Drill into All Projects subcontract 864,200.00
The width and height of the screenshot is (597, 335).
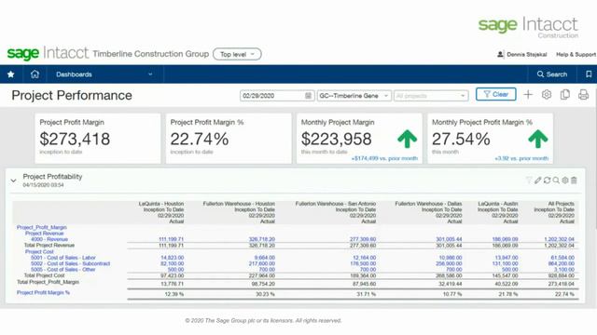562,263
